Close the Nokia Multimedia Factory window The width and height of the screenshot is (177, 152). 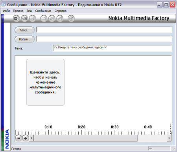(x=172, y=5)
